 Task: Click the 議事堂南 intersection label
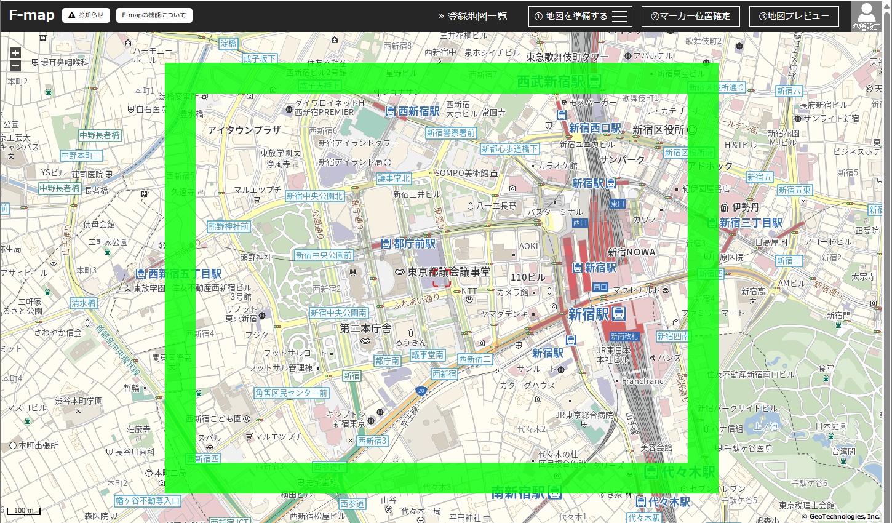pos(428,355)
